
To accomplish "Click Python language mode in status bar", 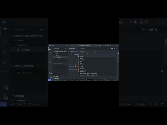I will pos(82,80).
